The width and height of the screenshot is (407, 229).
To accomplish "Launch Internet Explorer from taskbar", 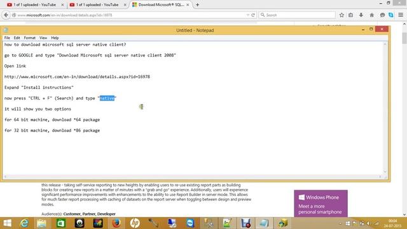I will pyautogui.click(x=24, y=223).
